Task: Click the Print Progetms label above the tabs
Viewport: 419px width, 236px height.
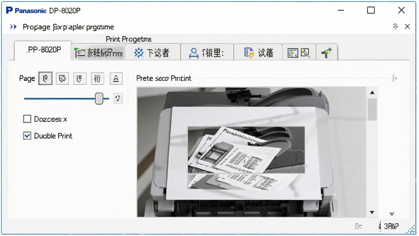Action: 128,39
